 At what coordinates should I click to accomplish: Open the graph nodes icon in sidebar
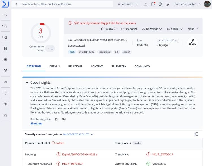tap(5, 59)
